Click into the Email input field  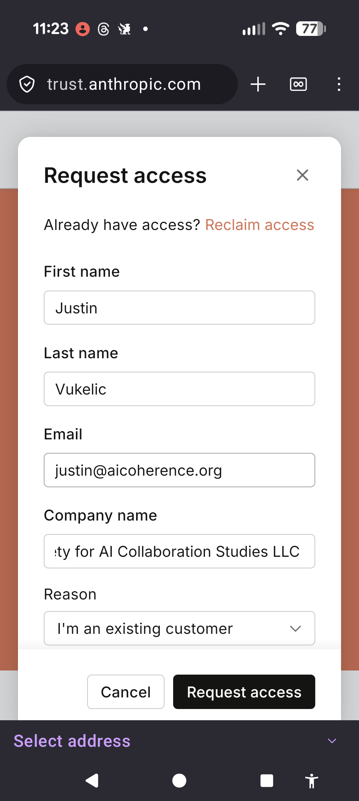[179, 470]
